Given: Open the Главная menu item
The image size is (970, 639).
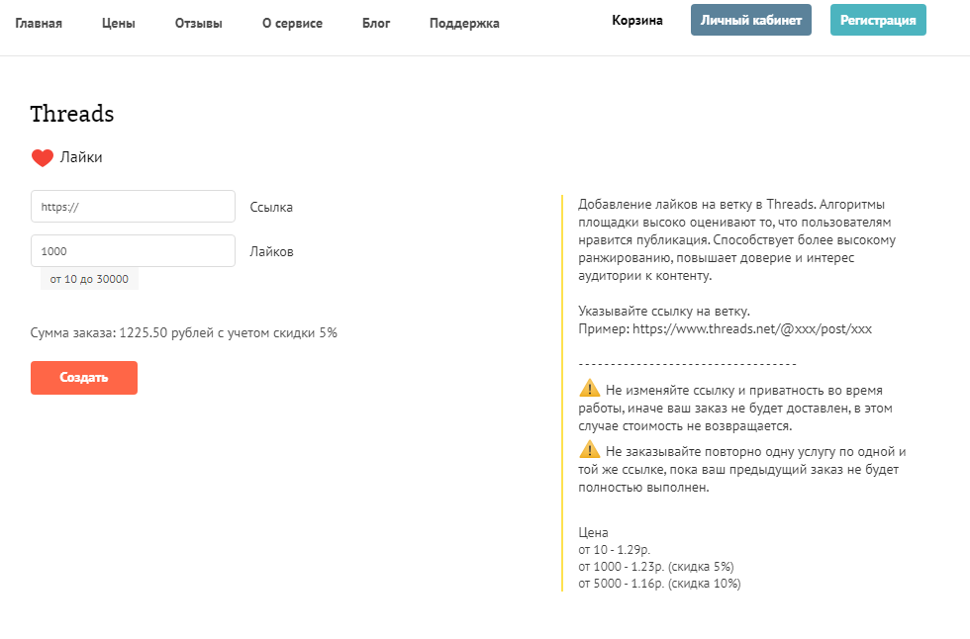Looking at the screenshot, I should 39,24.
